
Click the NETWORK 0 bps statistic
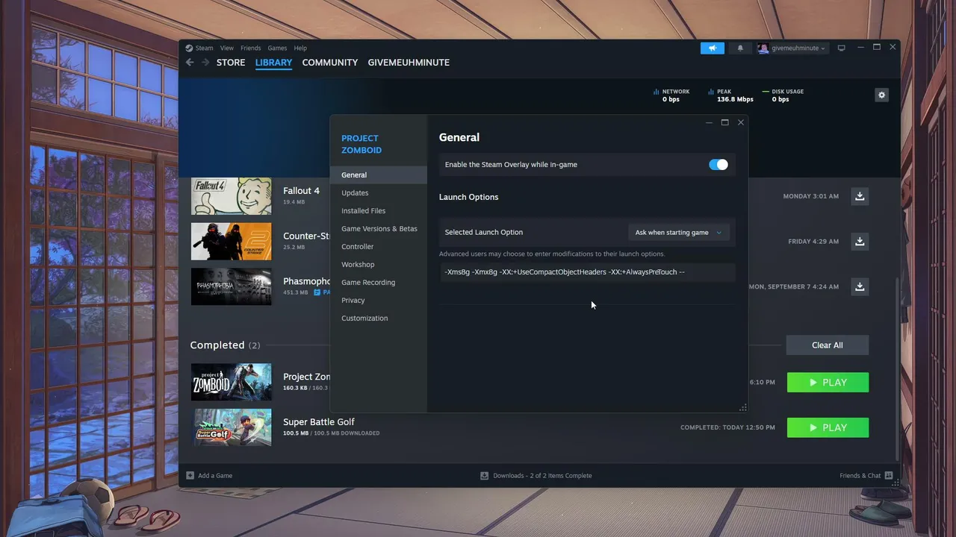coord(671,95)
